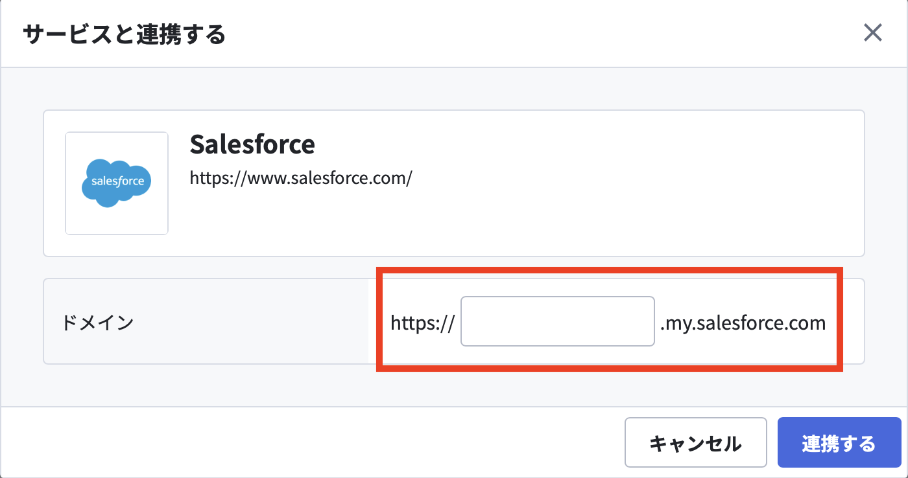Click the サービスと連携する dialog title

125,34
